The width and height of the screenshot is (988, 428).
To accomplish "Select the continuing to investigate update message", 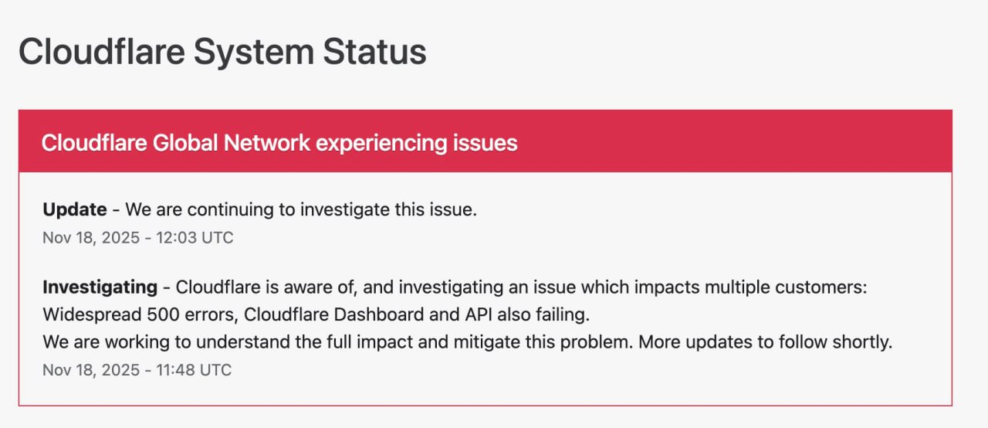I will [301, 209].
